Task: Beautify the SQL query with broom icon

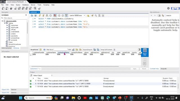Action: tap(92, 15)
